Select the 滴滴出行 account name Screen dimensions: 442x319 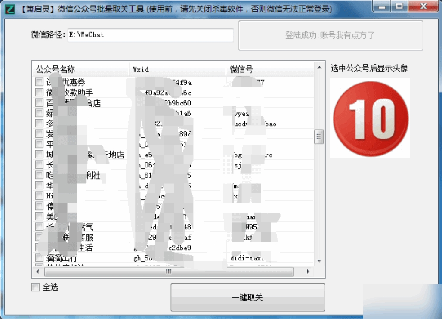(62, 258)
